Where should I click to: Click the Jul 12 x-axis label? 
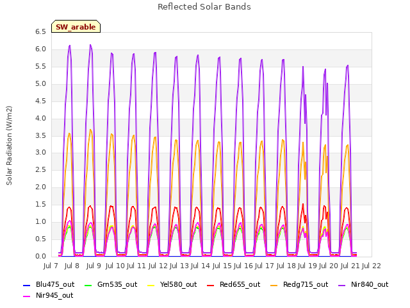(158, 266)
